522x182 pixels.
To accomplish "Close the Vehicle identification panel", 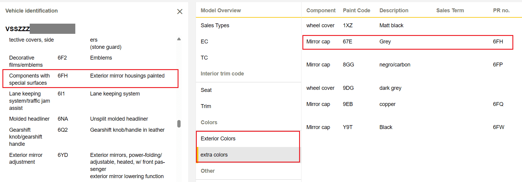I will [x=180, y=11].
